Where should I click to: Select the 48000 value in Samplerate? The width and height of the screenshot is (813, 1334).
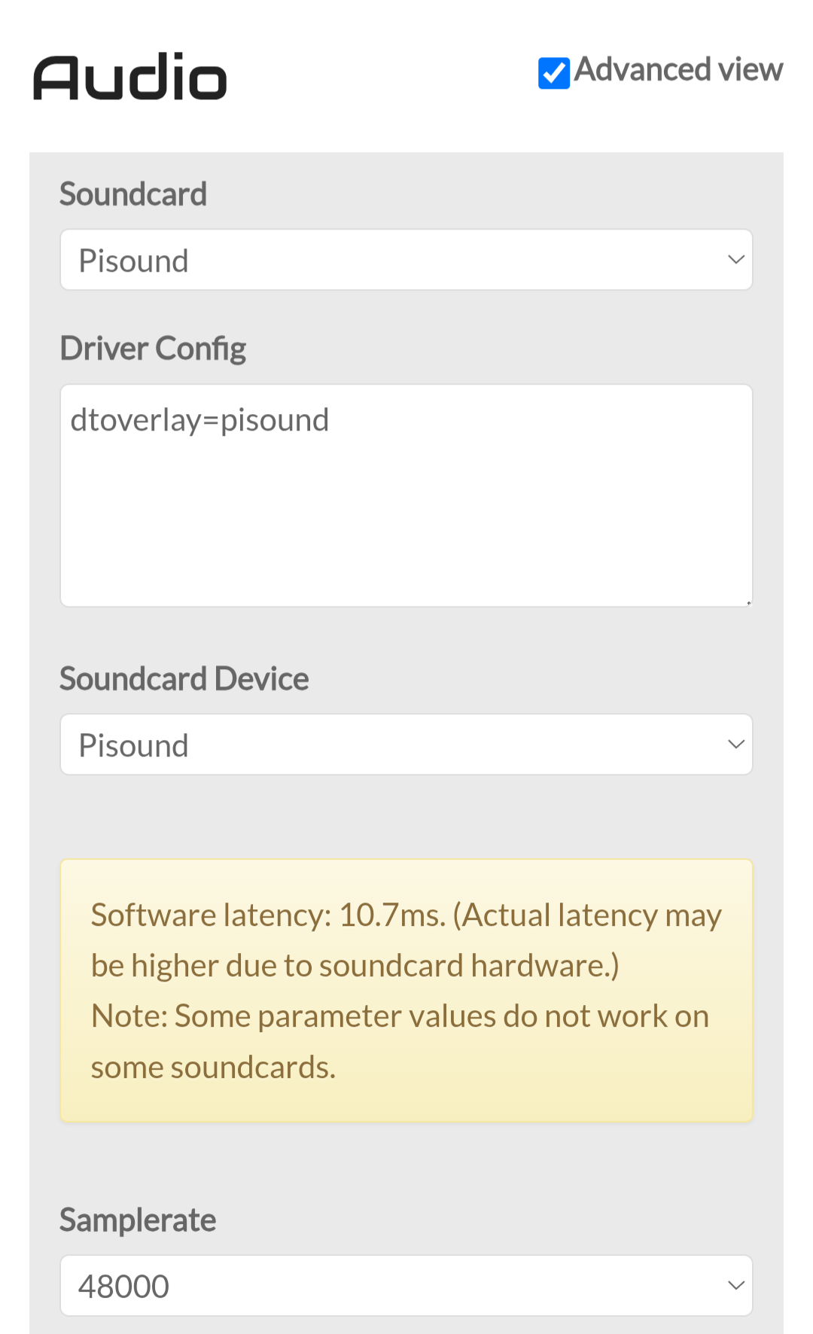(124, 1287)
